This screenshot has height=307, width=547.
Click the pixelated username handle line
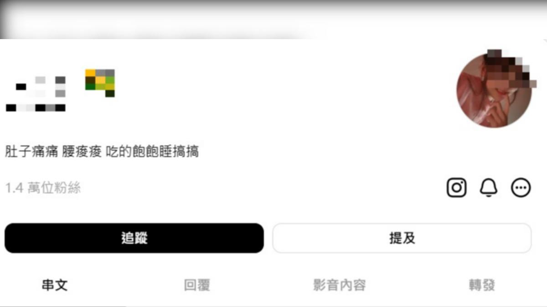(36, 108)
